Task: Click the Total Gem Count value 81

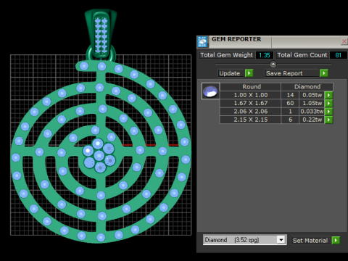Action: click(x=339, y=55)
